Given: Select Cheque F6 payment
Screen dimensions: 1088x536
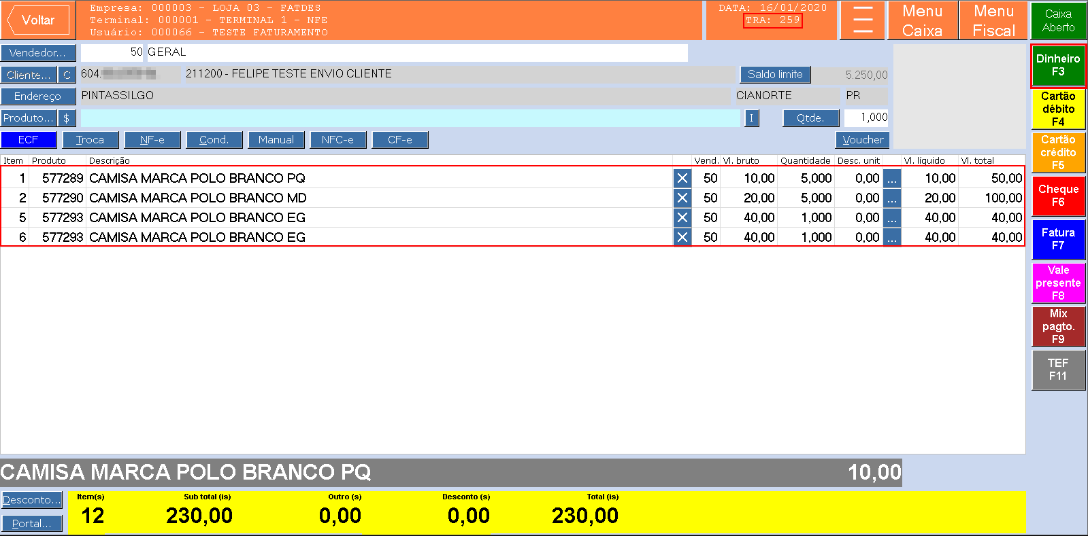Looking at the screenshot, I should pos(1059,196).
